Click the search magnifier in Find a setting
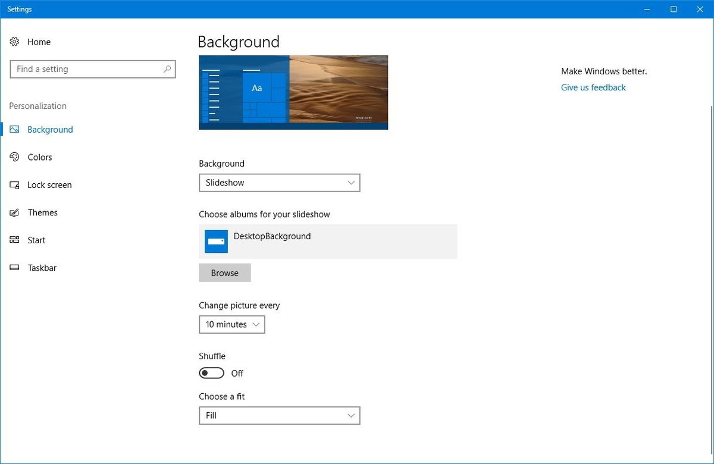The width and height of the screenshot is (714, 464). pyautogui.click(x=167, y=69)
